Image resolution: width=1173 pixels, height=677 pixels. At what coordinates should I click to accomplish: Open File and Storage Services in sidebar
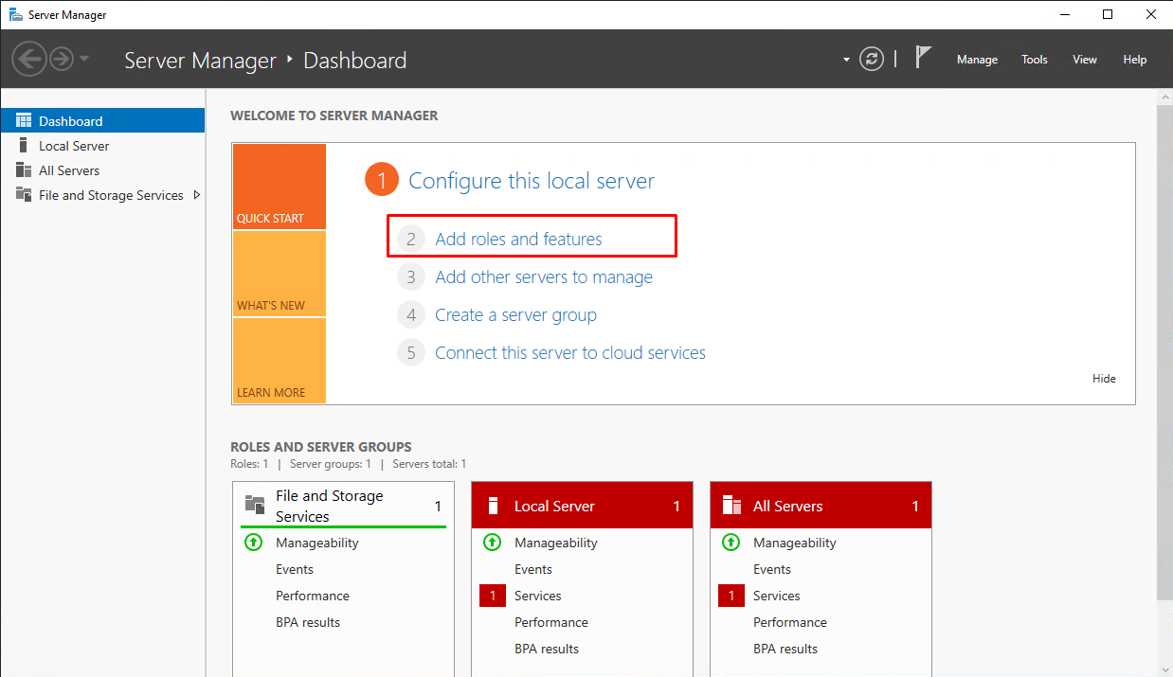pos(102,195)
